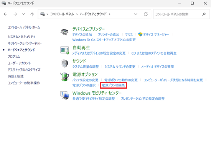The width and height of the screenshot is (211, 162).
Task: Open 自動再生 heading link
Action: pos(81,47)
